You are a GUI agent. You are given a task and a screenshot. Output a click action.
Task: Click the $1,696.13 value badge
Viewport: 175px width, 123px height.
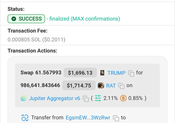click(x=80, y=73)
